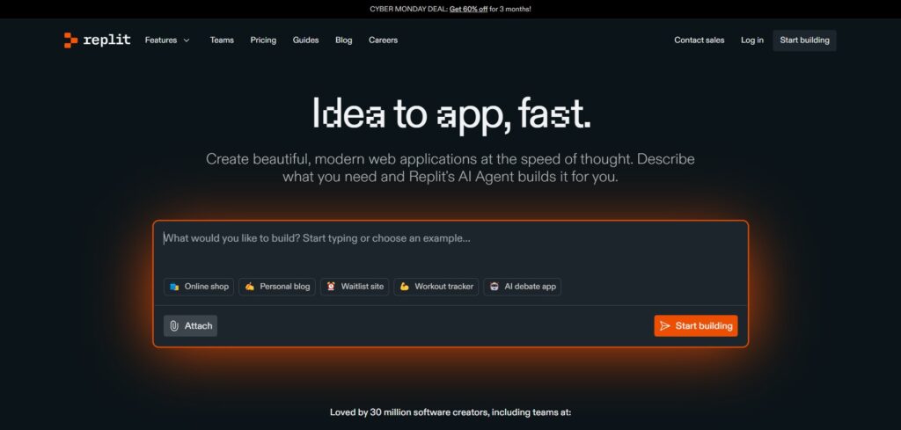Open the Teams page

pyautogui.click(x=222, y=40)
